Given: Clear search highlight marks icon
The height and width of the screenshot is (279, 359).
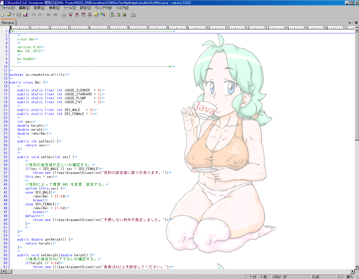Looking at the screenshot, I should tap(90, 15).
